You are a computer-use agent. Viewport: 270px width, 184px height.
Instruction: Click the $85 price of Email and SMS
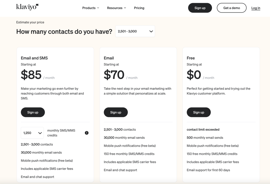click(31, 75)
